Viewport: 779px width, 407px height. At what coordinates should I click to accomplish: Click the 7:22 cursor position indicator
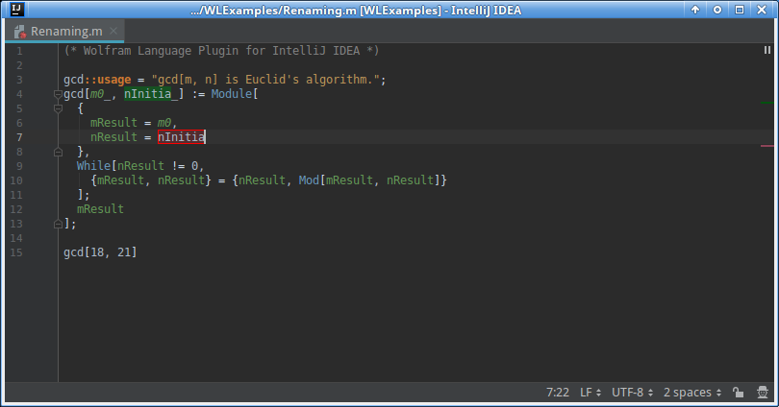(557, 393)
